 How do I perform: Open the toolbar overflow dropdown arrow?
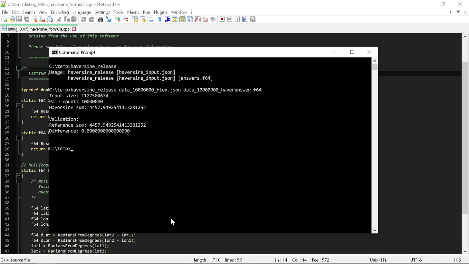click(x=458, y=12)
